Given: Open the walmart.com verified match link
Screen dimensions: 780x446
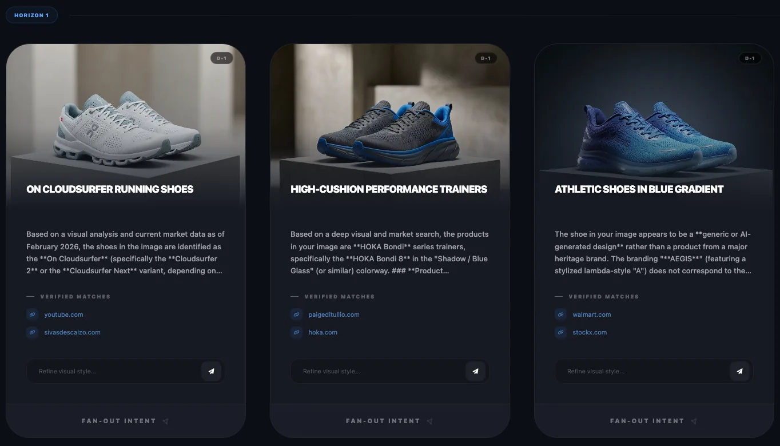Looking at the screenshot, I should tap(591, 314).
